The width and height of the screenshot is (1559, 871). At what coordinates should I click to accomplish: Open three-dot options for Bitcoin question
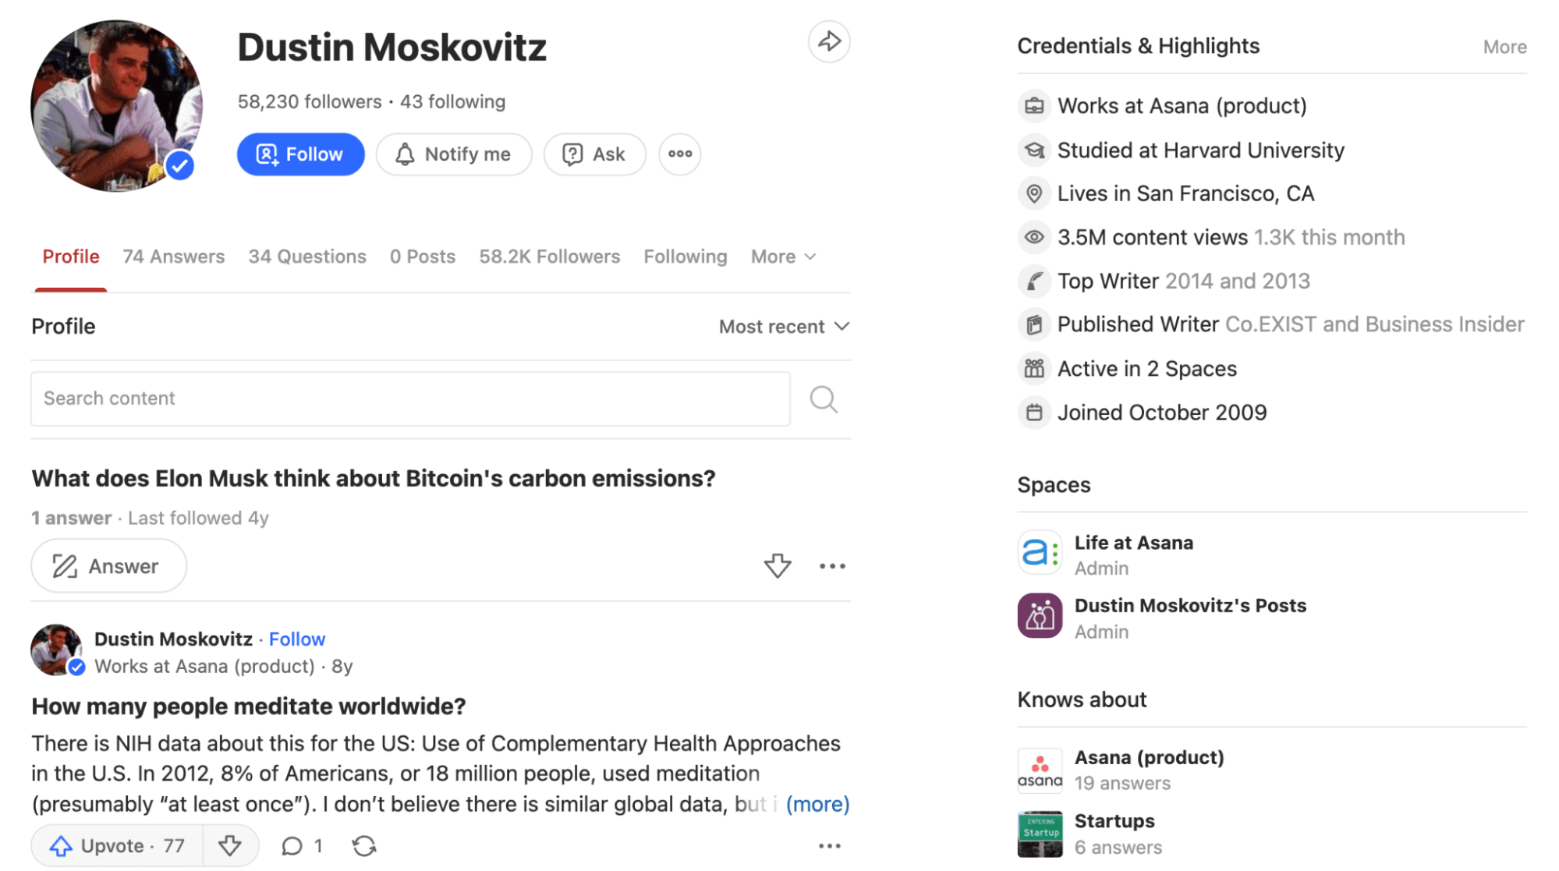(832, 567)
